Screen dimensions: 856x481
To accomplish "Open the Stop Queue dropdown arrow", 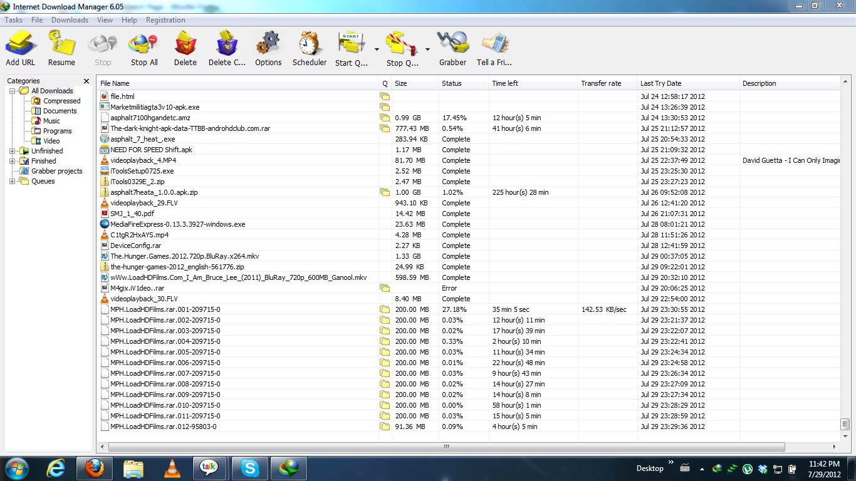I will click(427, 49).
